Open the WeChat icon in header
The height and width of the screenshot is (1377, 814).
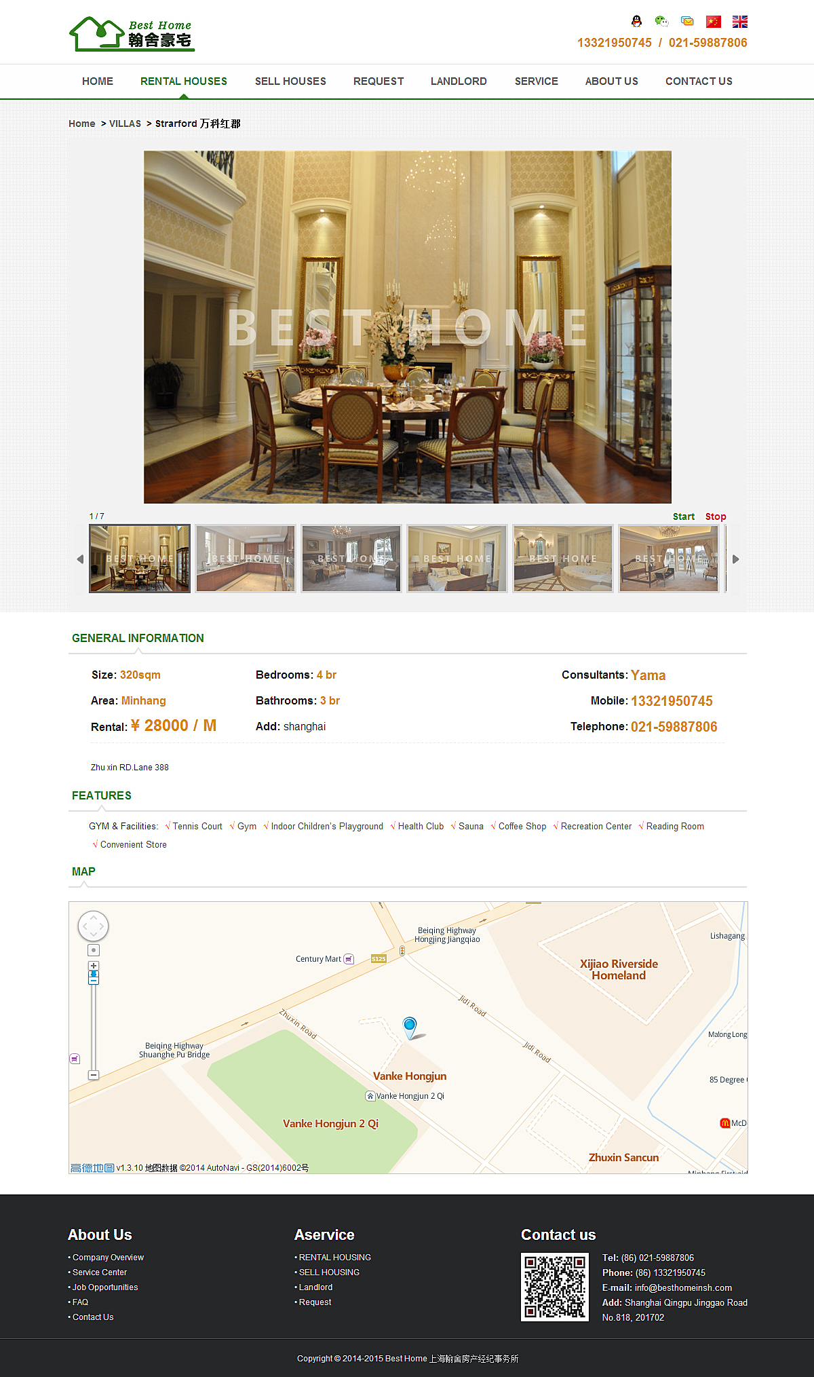[662, 22]
